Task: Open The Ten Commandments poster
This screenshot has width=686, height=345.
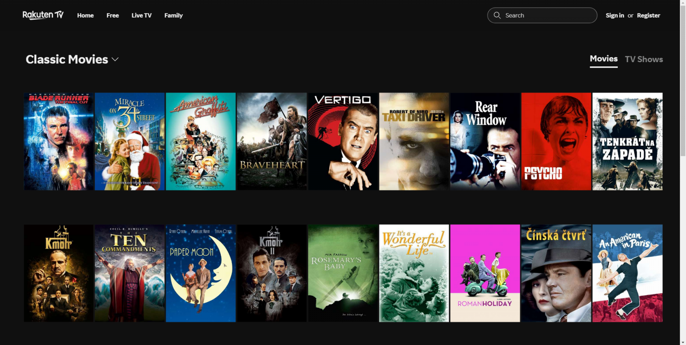Action: tap(129, 273)
